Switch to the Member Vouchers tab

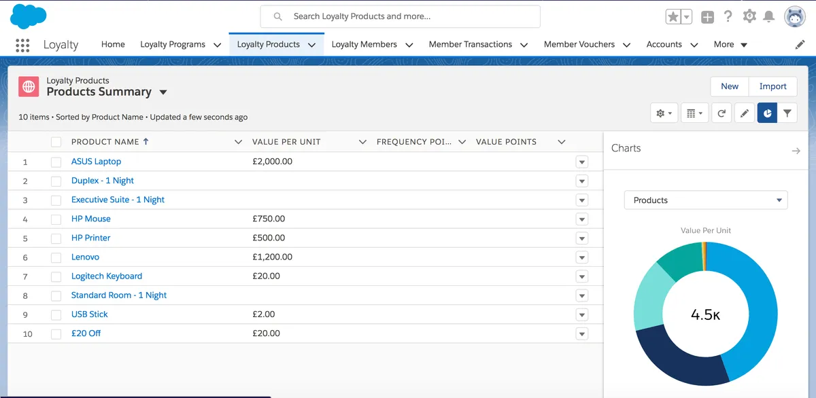point(579,44)
